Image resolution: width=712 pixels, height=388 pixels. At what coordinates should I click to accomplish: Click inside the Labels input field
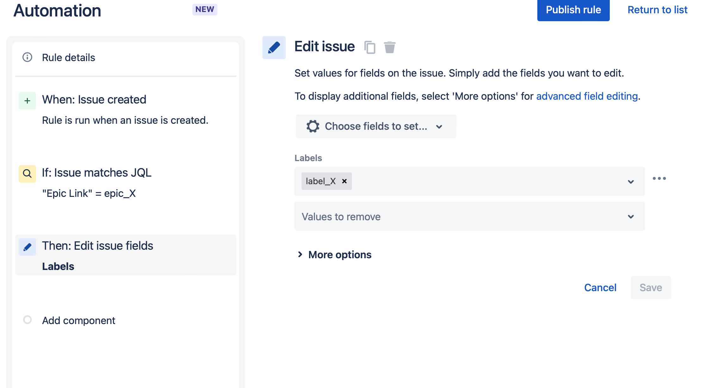click(x=475, y=181)
